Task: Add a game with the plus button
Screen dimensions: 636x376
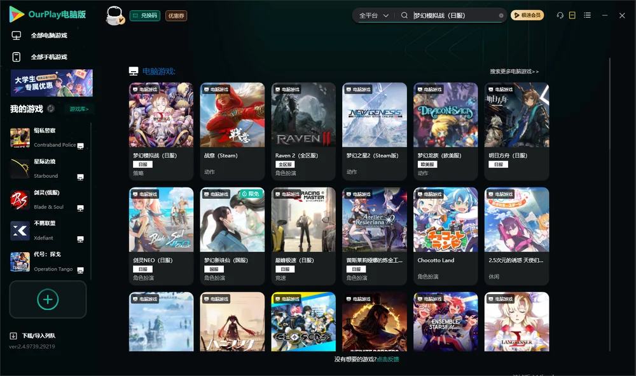Action: (x=48, y=299)
